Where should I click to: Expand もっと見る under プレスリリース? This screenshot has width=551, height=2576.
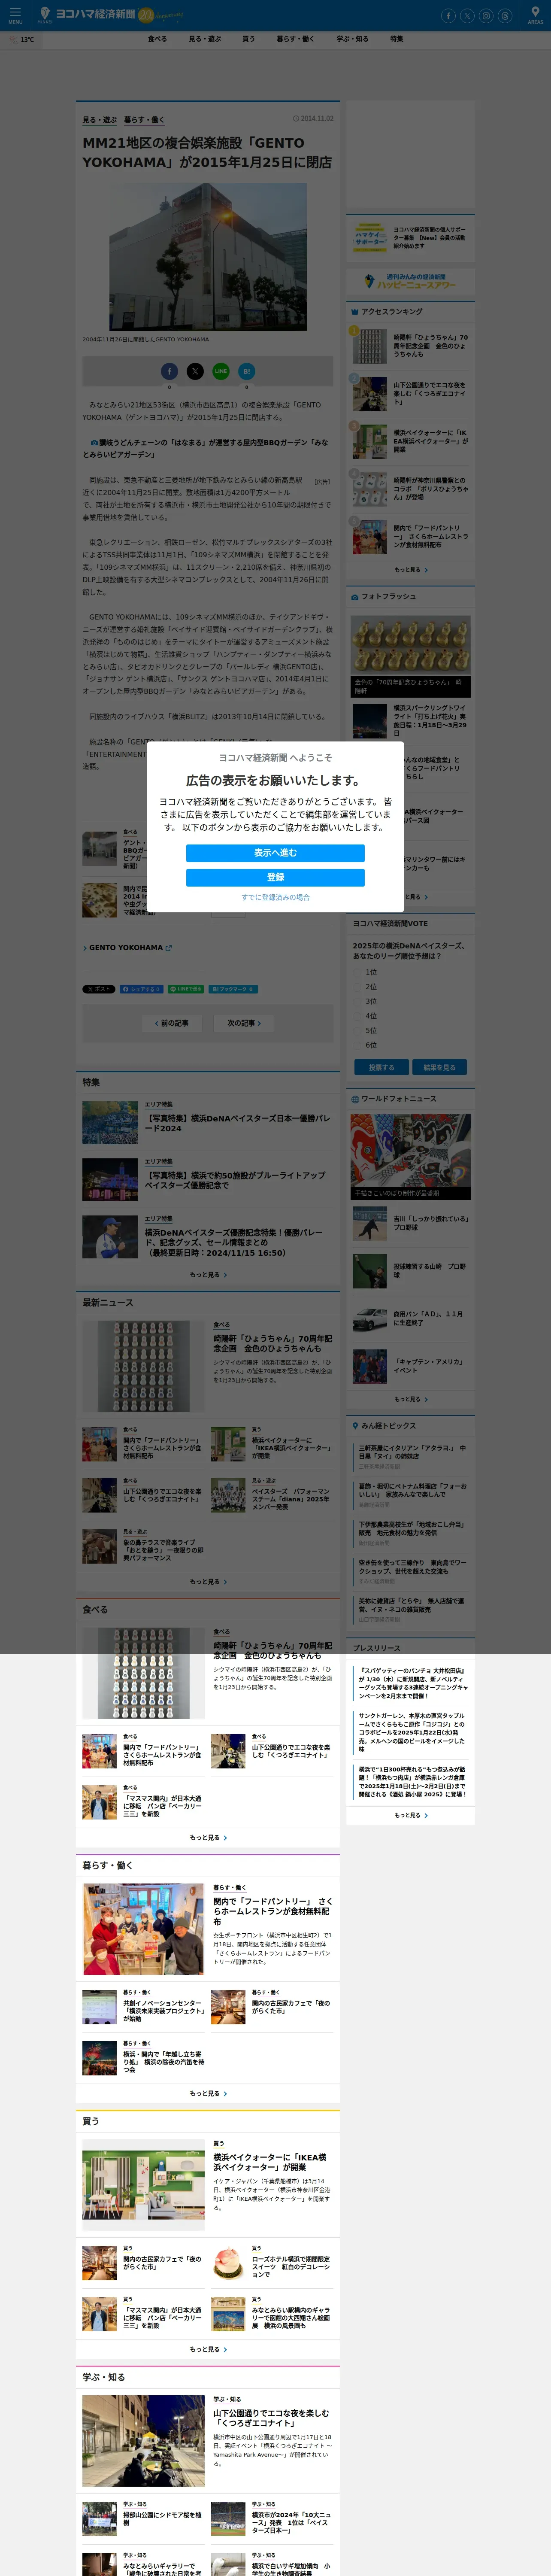click(410, 1815)
